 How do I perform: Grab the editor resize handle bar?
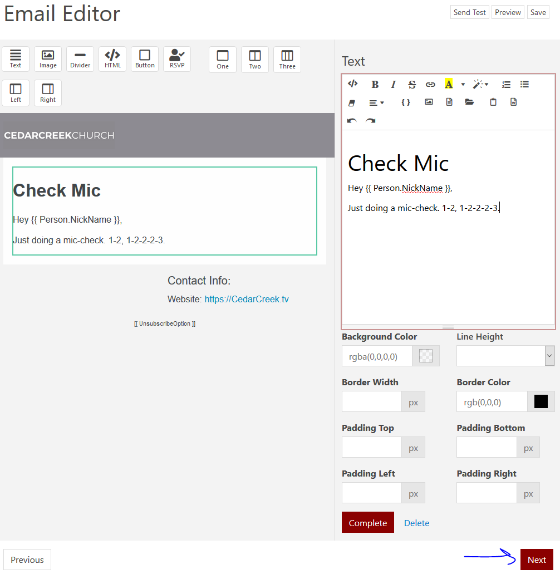[448, 327]
